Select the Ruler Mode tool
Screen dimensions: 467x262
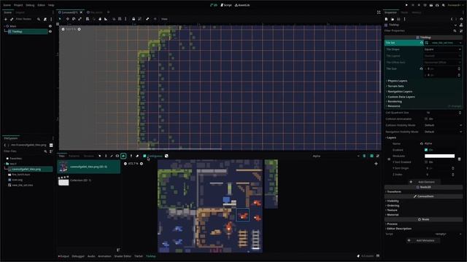(x=106, y=19)
